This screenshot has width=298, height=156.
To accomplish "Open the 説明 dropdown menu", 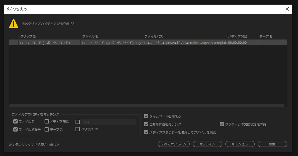I will point(109,122).
